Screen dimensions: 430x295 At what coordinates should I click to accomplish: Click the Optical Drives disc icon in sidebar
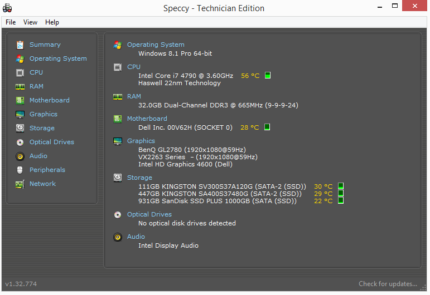pyautogui.click(x=20, y=142)
